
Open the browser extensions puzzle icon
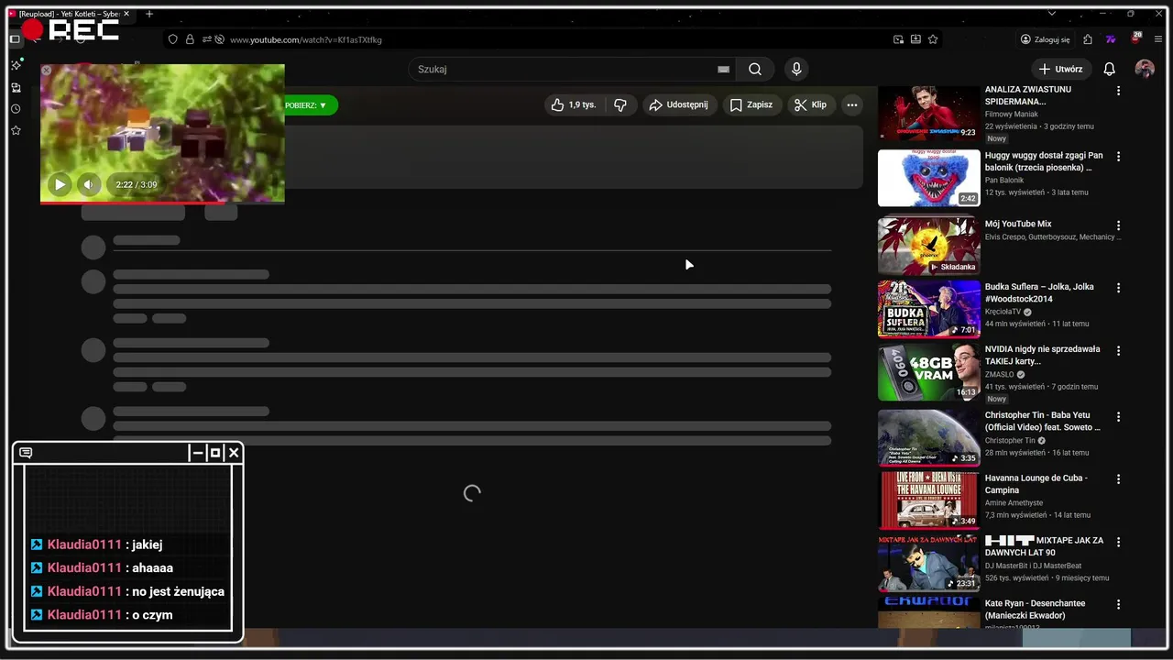[1088, 39]
